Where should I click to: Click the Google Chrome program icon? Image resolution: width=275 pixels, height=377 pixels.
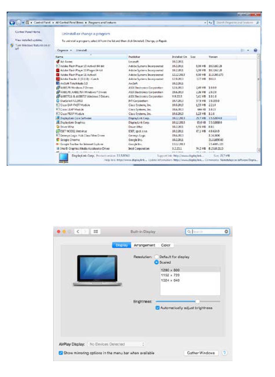tap(58, 140)
